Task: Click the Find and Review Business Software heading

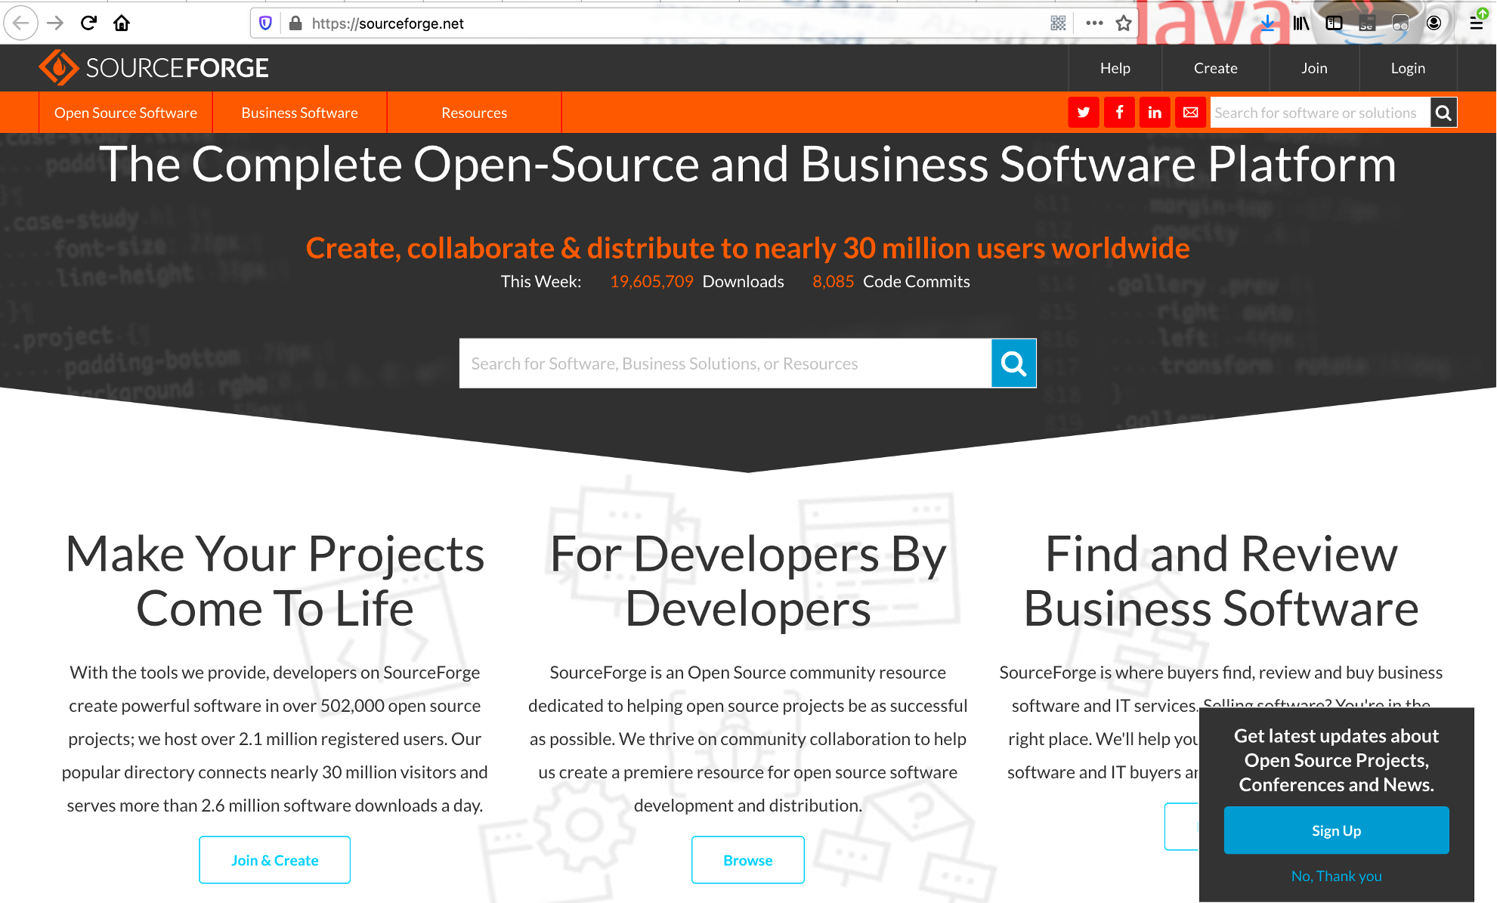Action: (x=1221, y=581)
